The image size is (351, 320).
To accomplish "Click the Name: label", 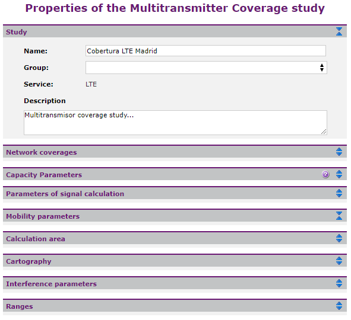I will click(36, 51).
